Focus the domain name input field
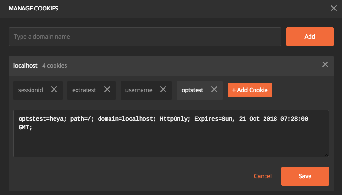Viewport: 342px width, 195px height. (x=145, y=37)
